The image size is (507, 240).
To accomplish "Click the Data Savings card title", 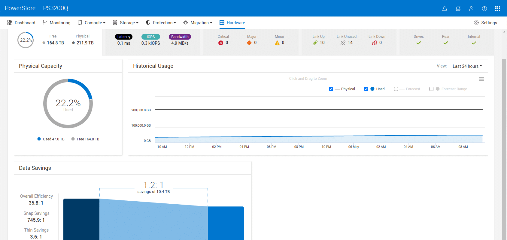I will pyautogui.click(x=35, y=168).
